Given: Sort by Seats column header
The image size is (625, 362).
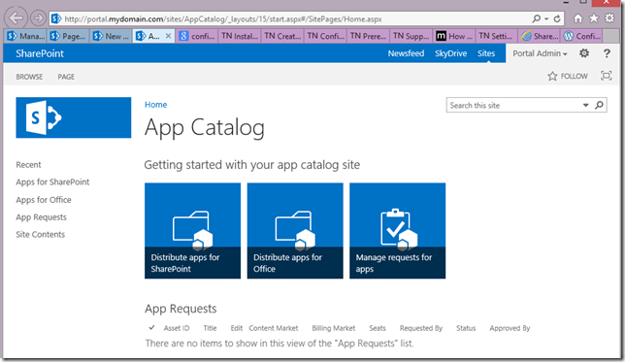Looking at the screenshot, I should 378,328.
